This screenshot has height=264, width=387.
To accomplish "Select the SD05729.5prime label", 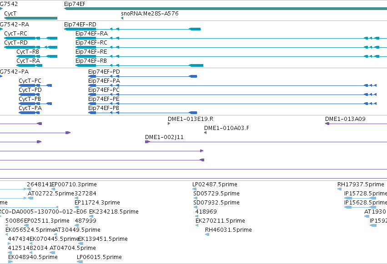I will click(216, 194).
